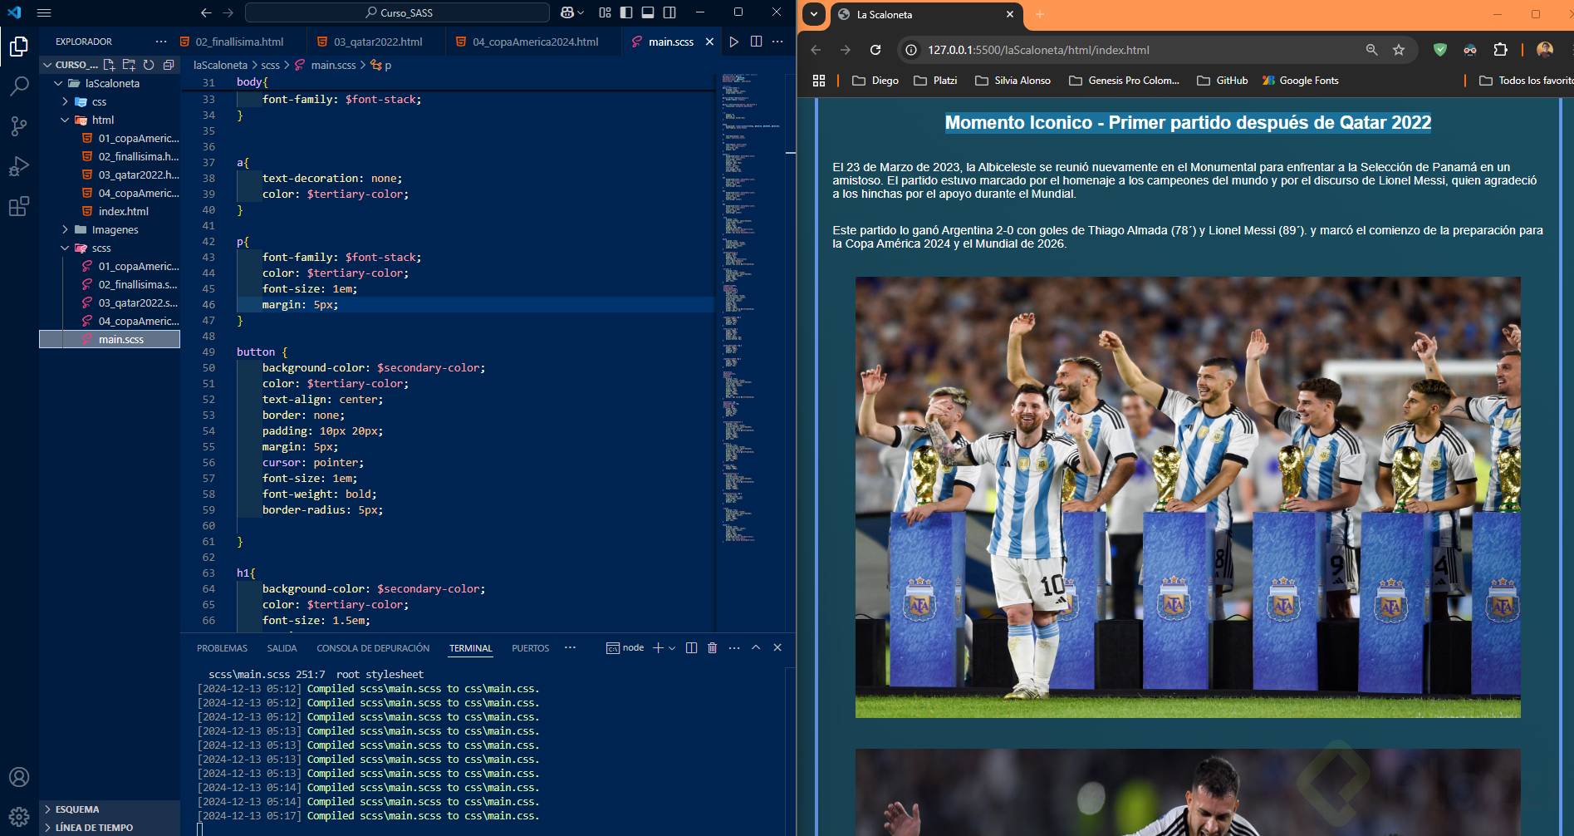This screenshot has width=1574, height=836.
Task: Open the Search view in activity bar
Action: click(x=18, y=86)
